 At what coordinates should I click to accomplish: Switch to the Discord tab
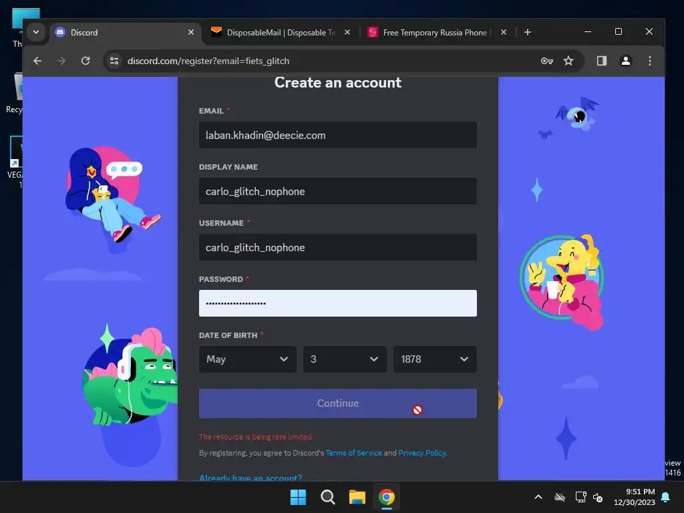[124, 32]
